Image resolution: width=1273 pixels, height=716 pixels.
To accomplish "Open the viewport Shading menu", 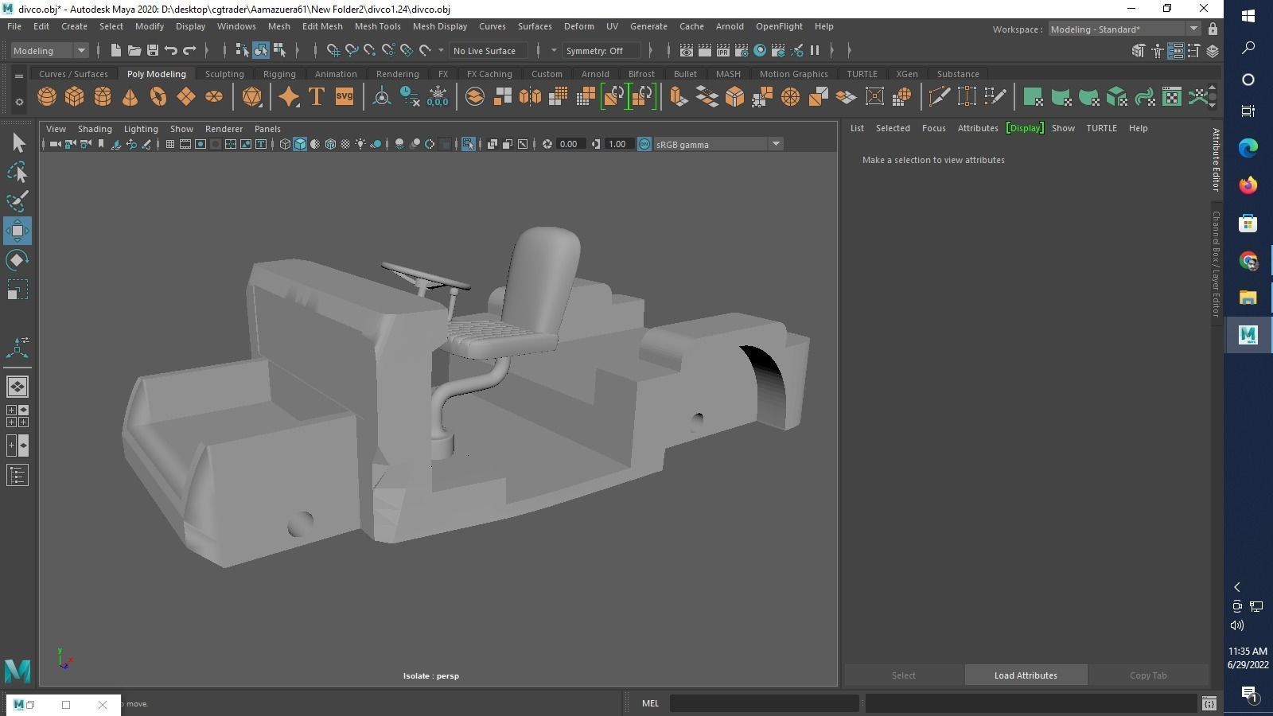I will [95, 128].
